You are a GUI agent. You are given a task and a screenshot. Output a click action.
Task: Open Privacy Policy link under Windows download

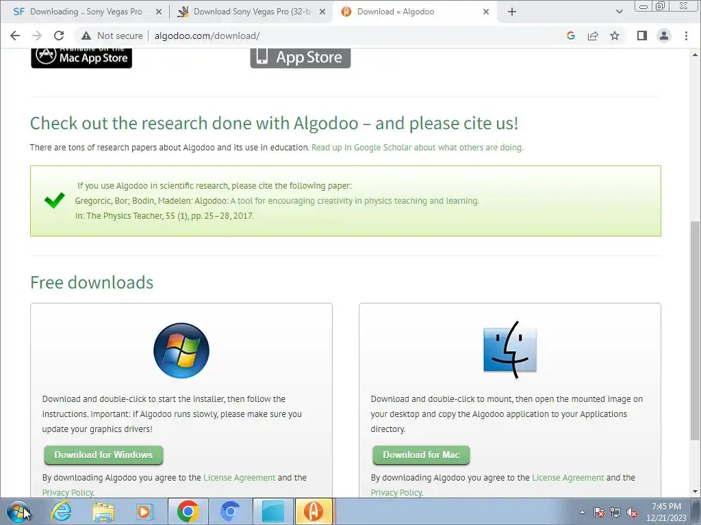pyautogui.click(x=68, y=492)
